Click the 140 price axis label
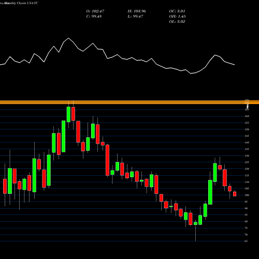 point(247,142)
